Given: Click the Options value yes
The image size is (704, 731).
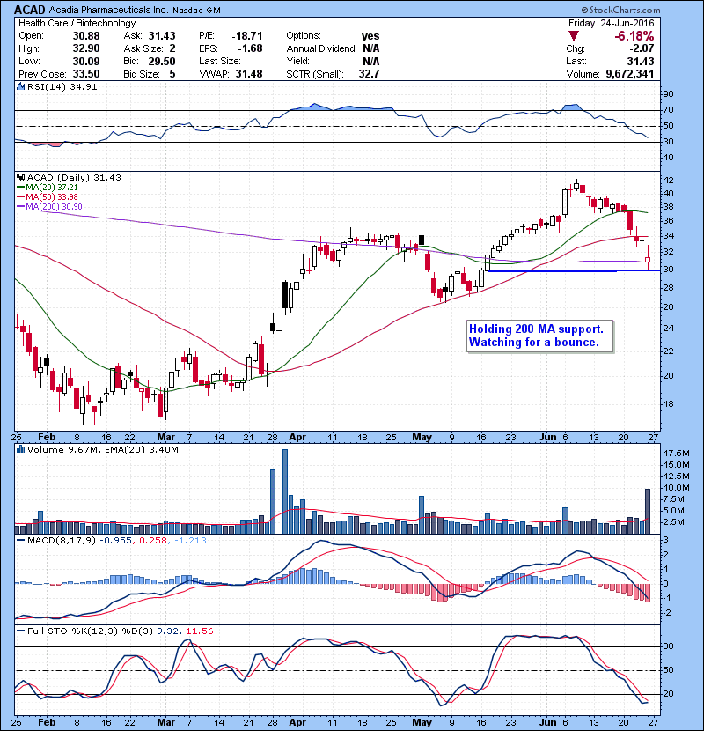Looking at the screenshot, I should pos(370,36).
